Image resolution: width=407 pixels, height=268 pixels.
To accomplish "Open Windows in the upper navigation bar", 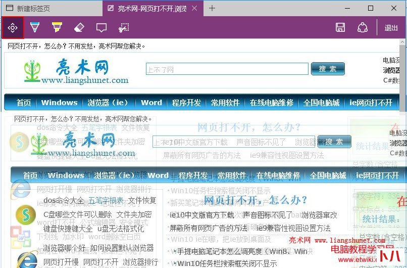I will 60,103.
